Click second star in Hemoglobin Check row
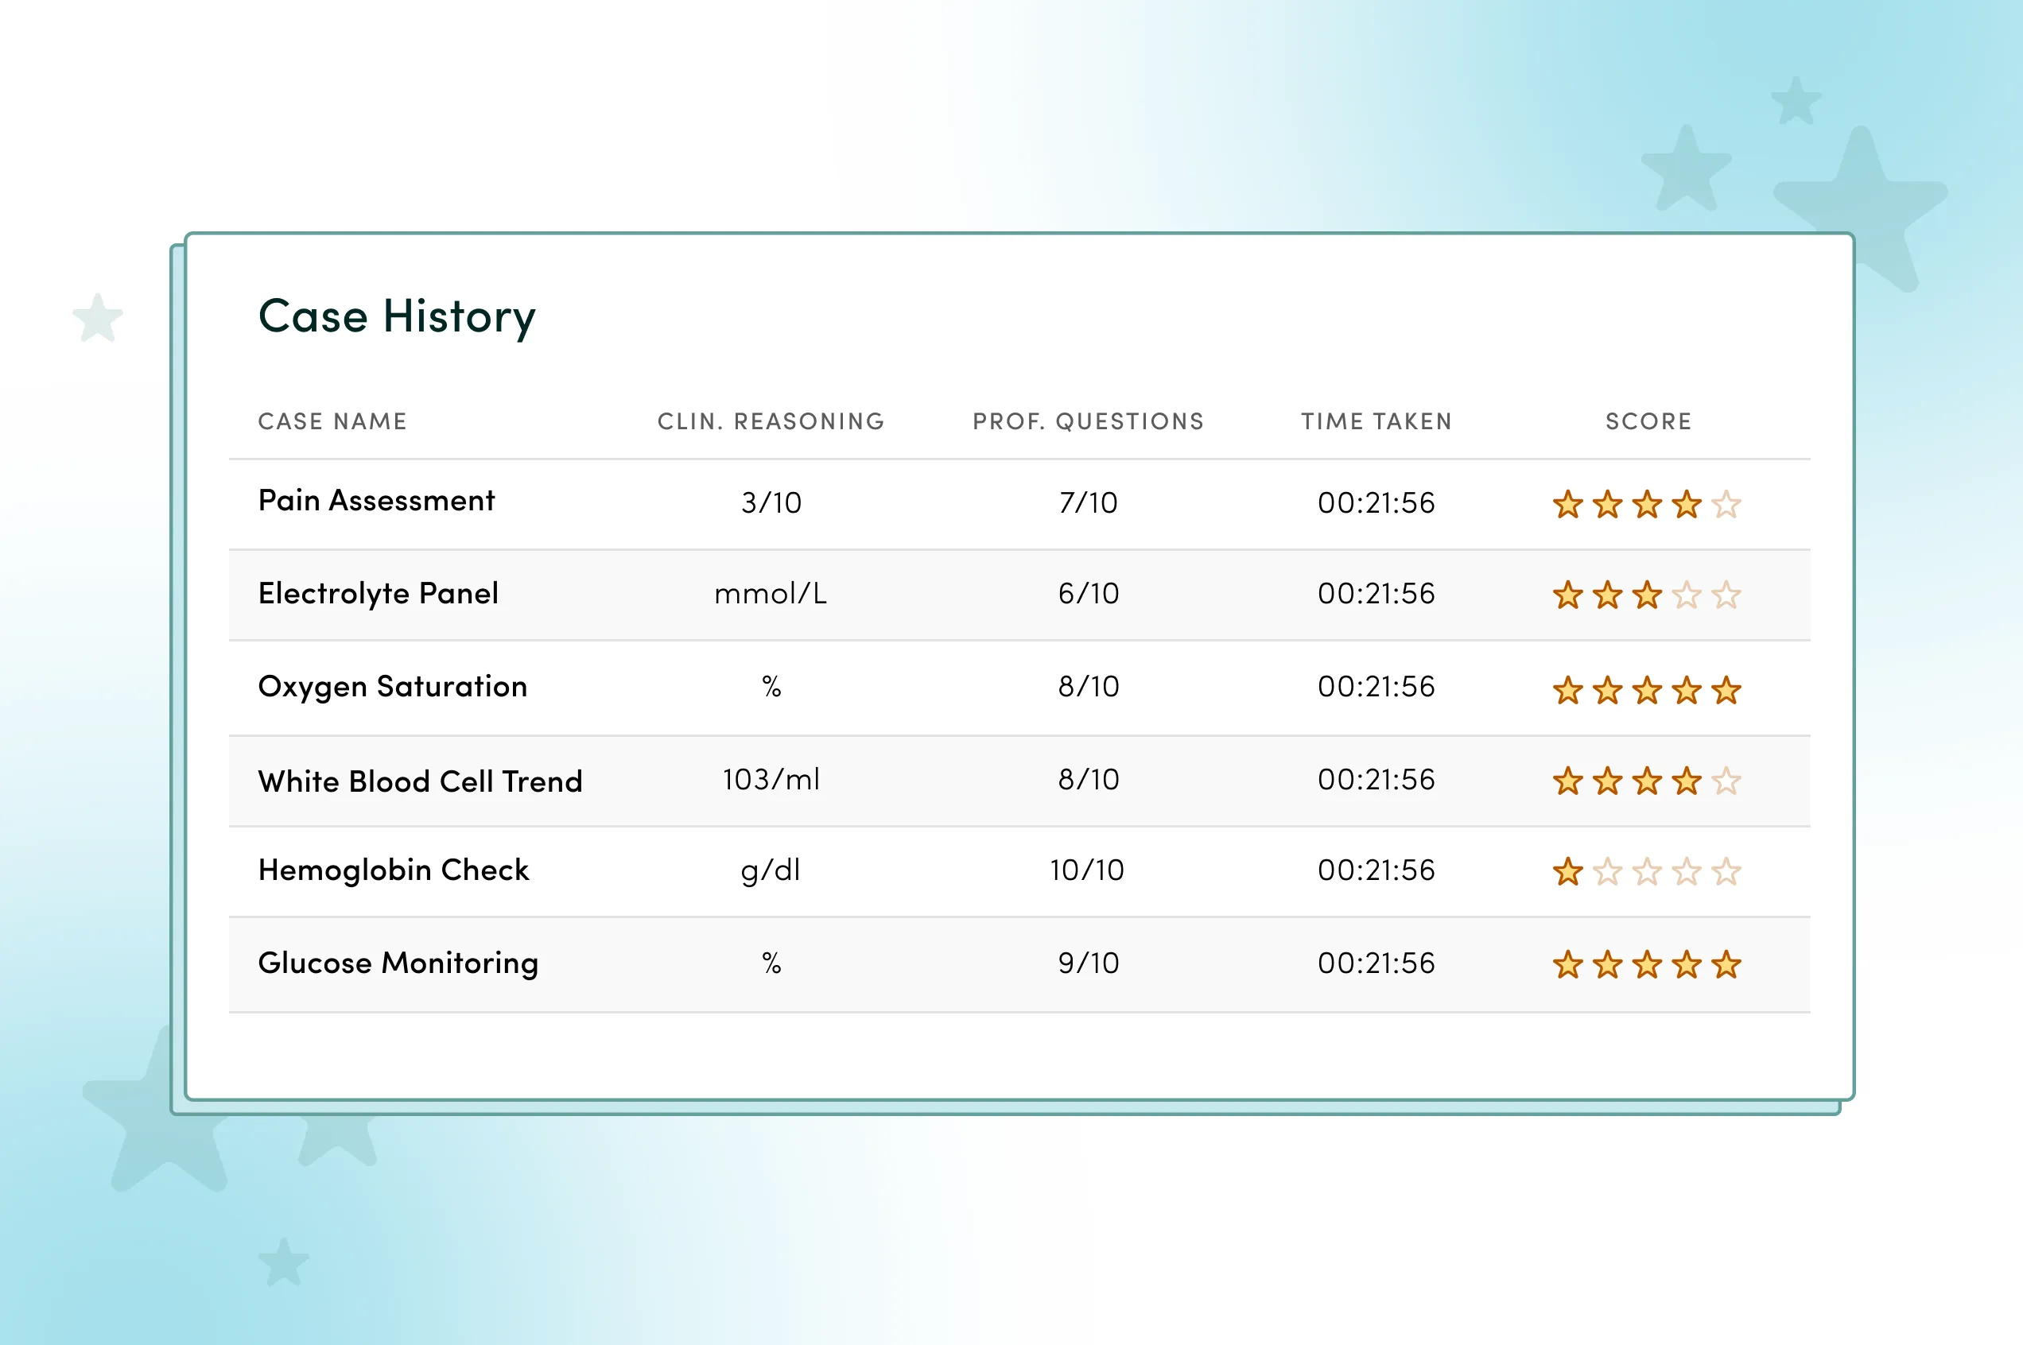The image size is (2023, 1345). click(1607, 872)
